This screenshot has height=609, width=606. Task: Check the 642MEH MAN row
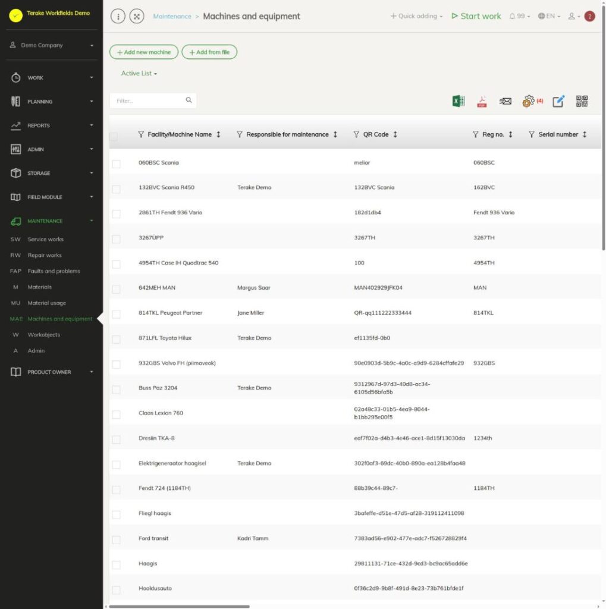pyautogui.click(x=116, y=290)
